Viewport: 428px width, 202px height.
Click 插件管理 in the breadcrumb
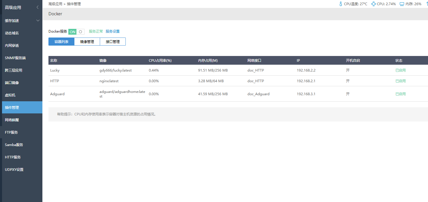pyautogui.click(x=74, y=4)
